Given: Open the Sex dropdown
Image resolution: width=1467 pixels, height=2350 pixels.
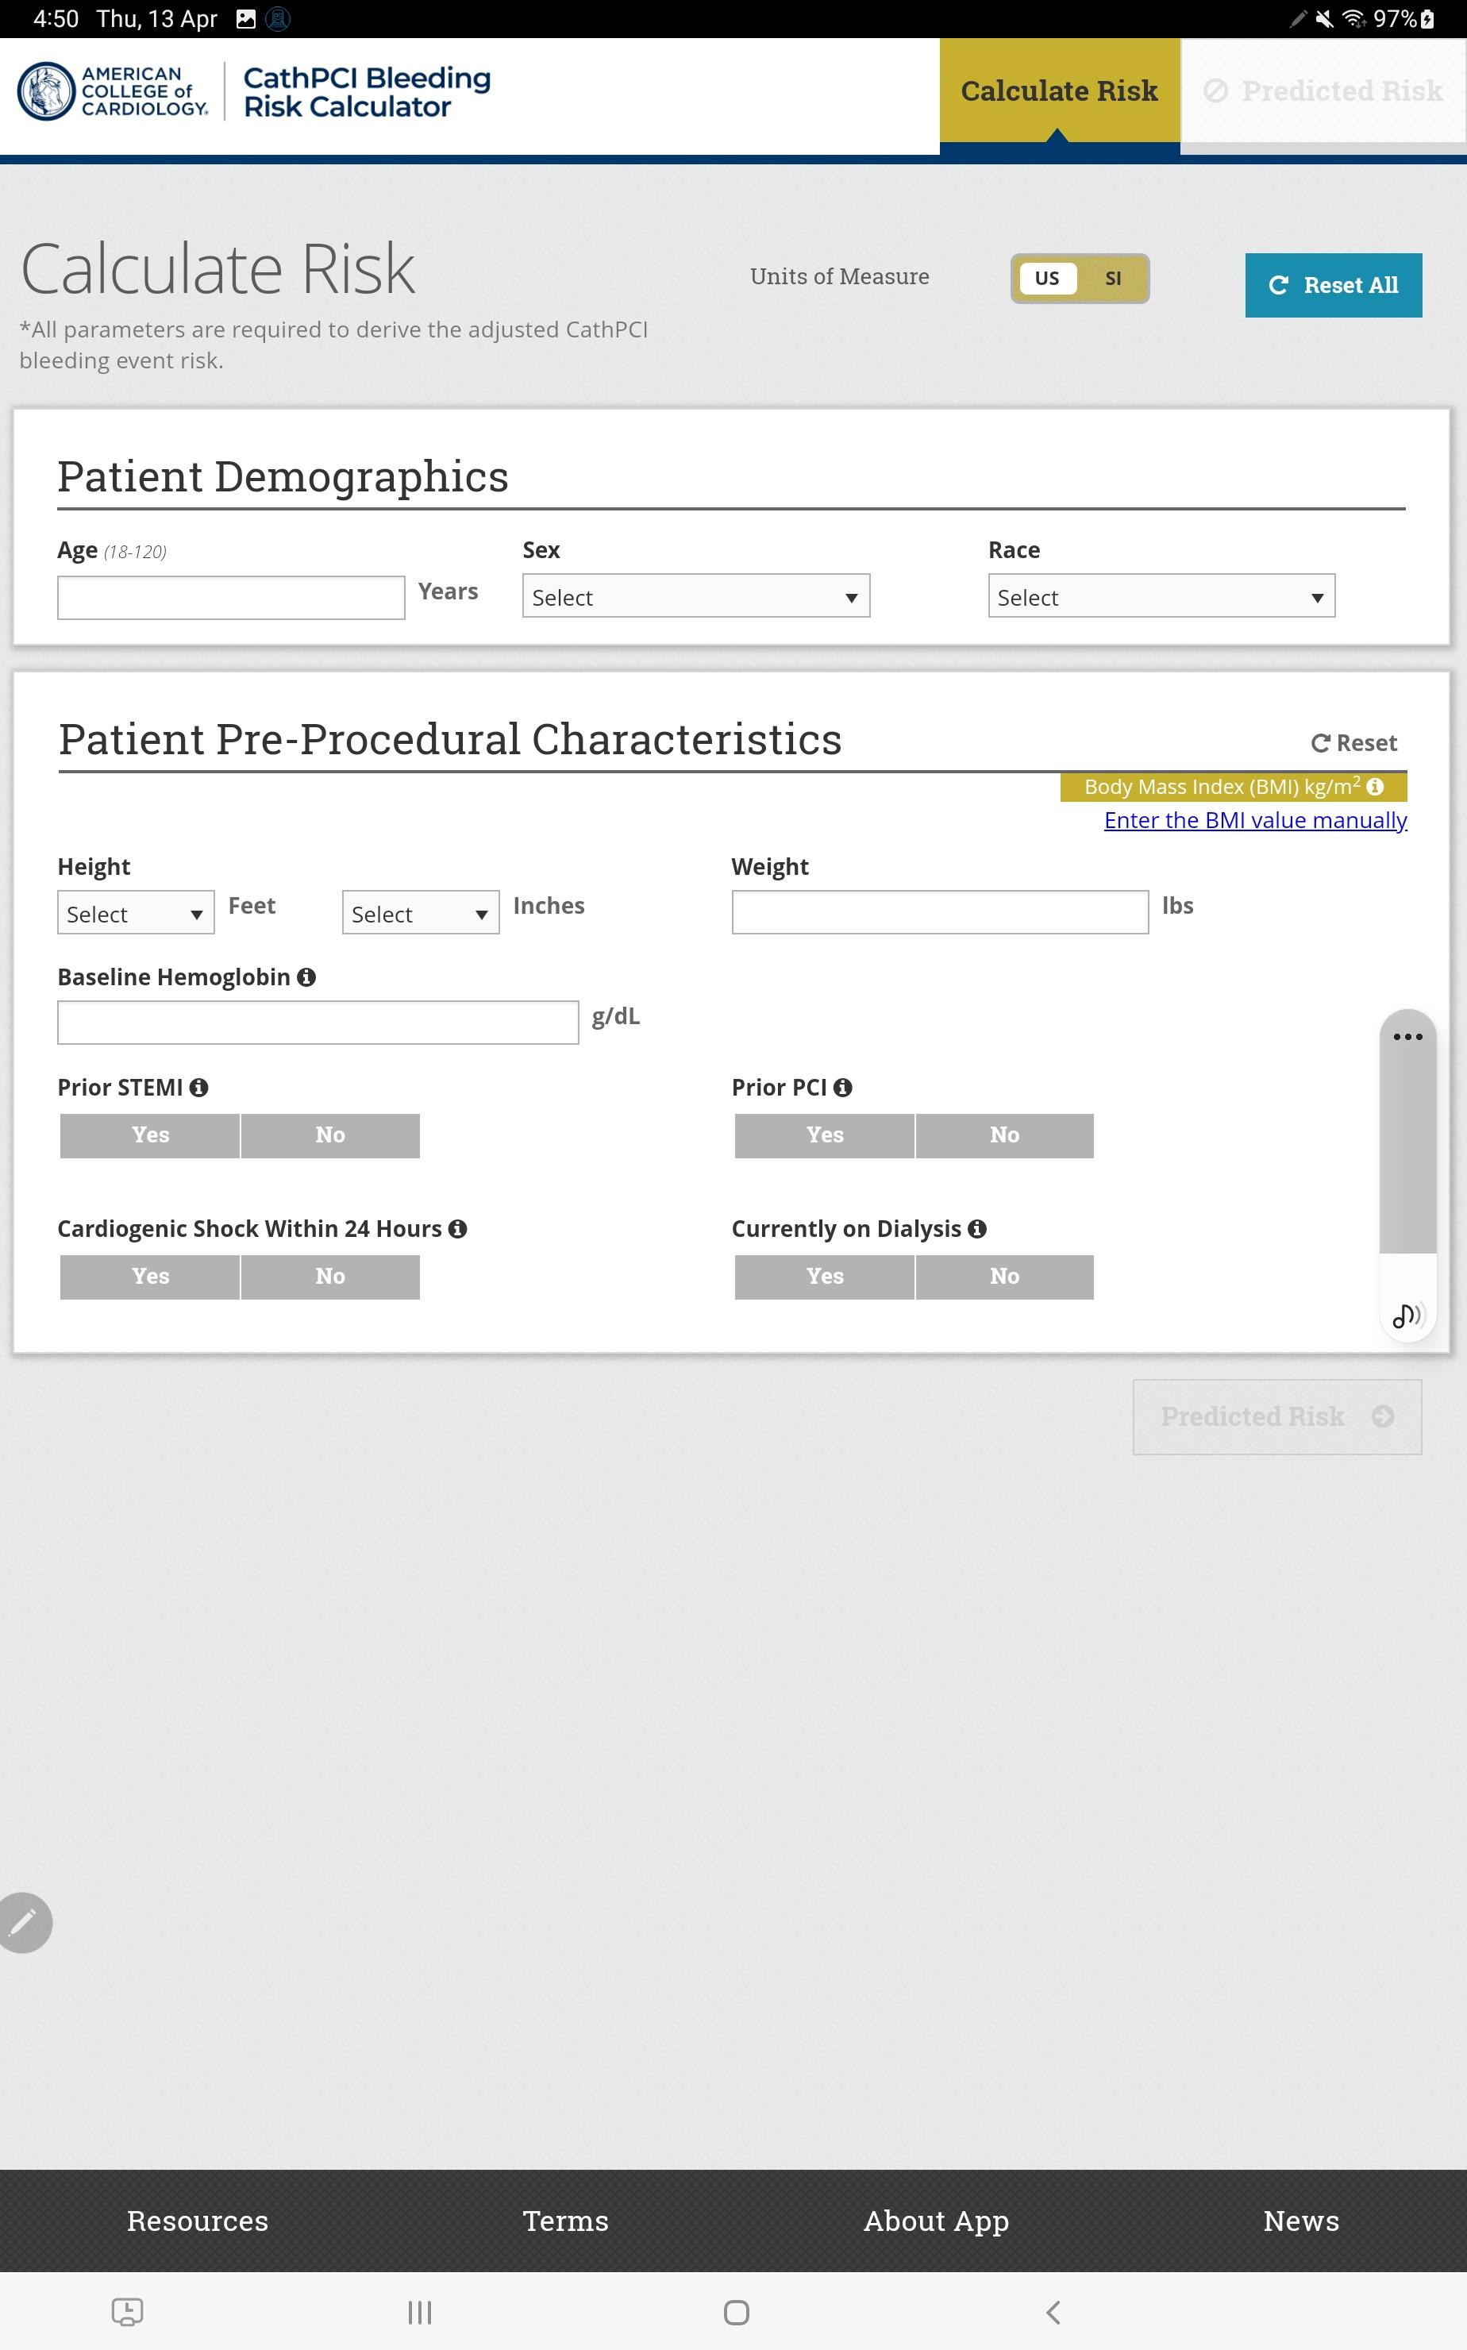Looking at the screenshot, I should [x=695, y=597].
